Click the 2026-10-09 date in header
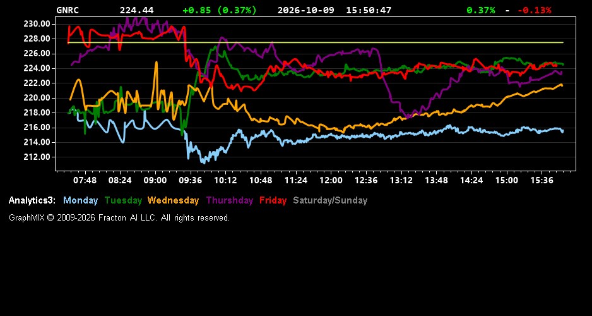The image size is (592, 316). click(306, 10)
